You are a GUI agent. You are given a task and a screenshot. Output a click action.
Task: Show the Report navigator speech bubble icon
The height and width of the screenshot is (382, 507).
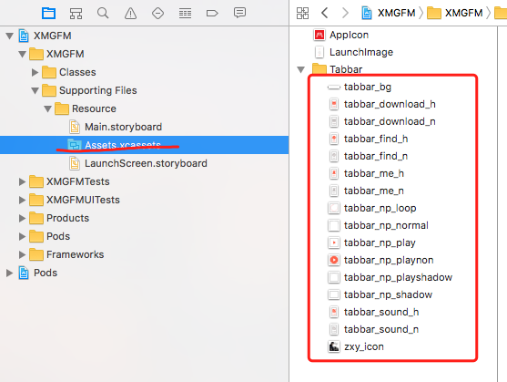pos(239,13)
